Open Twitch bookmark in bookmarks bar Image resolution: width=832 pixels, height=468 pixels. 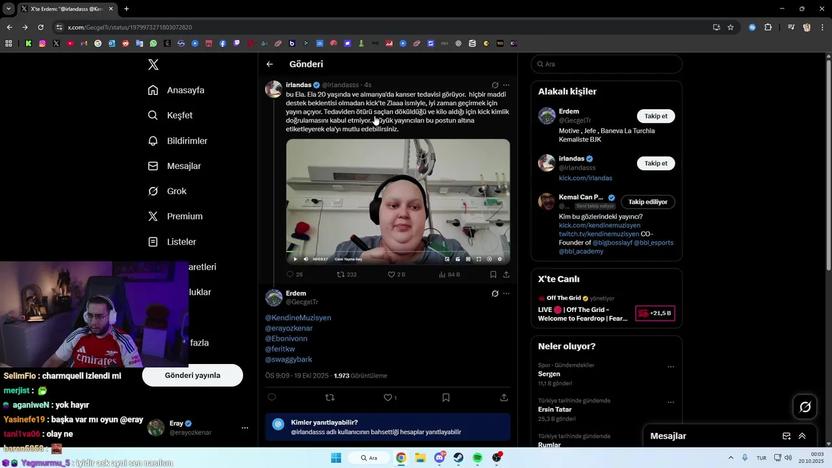pos(237,44)
